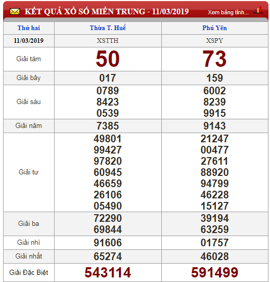Click Giải tám result '73'
The width and height of the screenshot is (270, 282).
click(x=214, y=59)
